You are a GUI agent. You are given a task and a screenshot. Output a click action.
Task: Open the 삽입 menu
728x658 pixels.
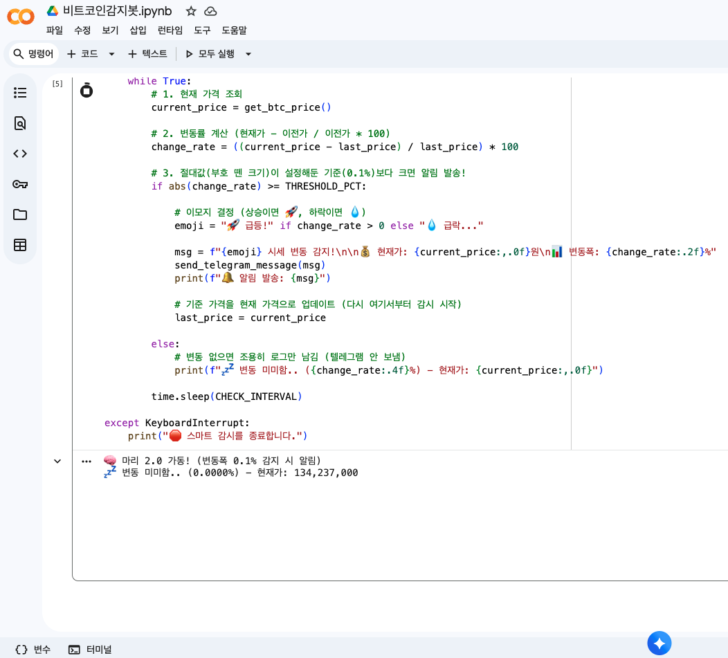point(138,30)
